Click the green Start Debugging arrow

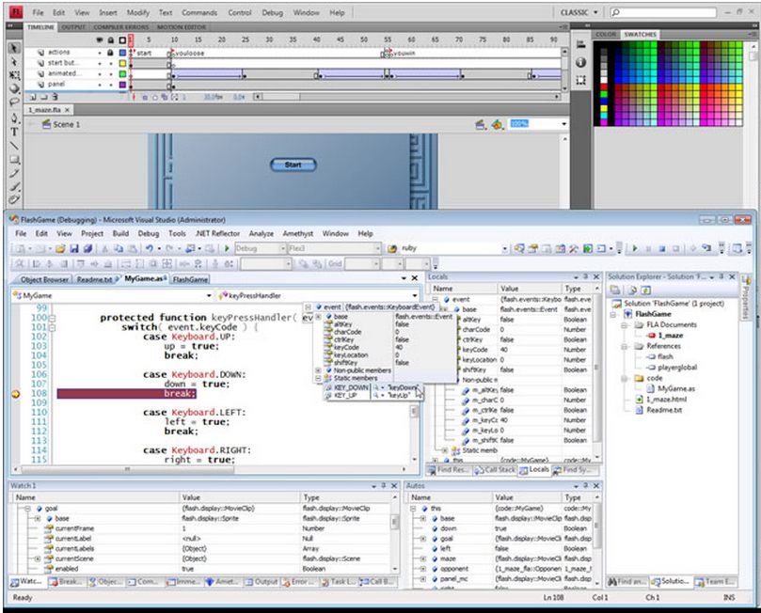coord(227,249)
